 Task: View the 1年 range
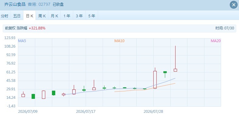coord(67,16)
